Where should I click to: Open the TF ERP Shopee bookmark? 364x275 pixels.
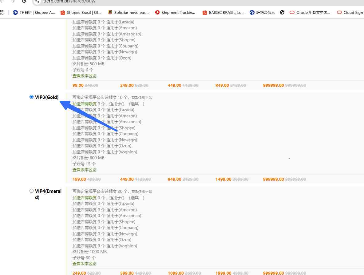[34, 13]
